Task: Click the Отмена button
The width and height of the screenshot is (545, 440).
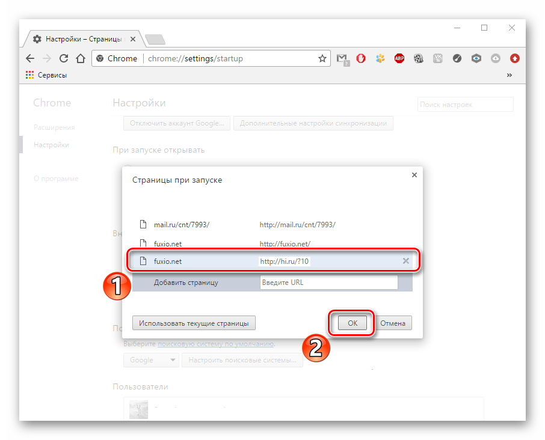Action: tap(393, 323)
